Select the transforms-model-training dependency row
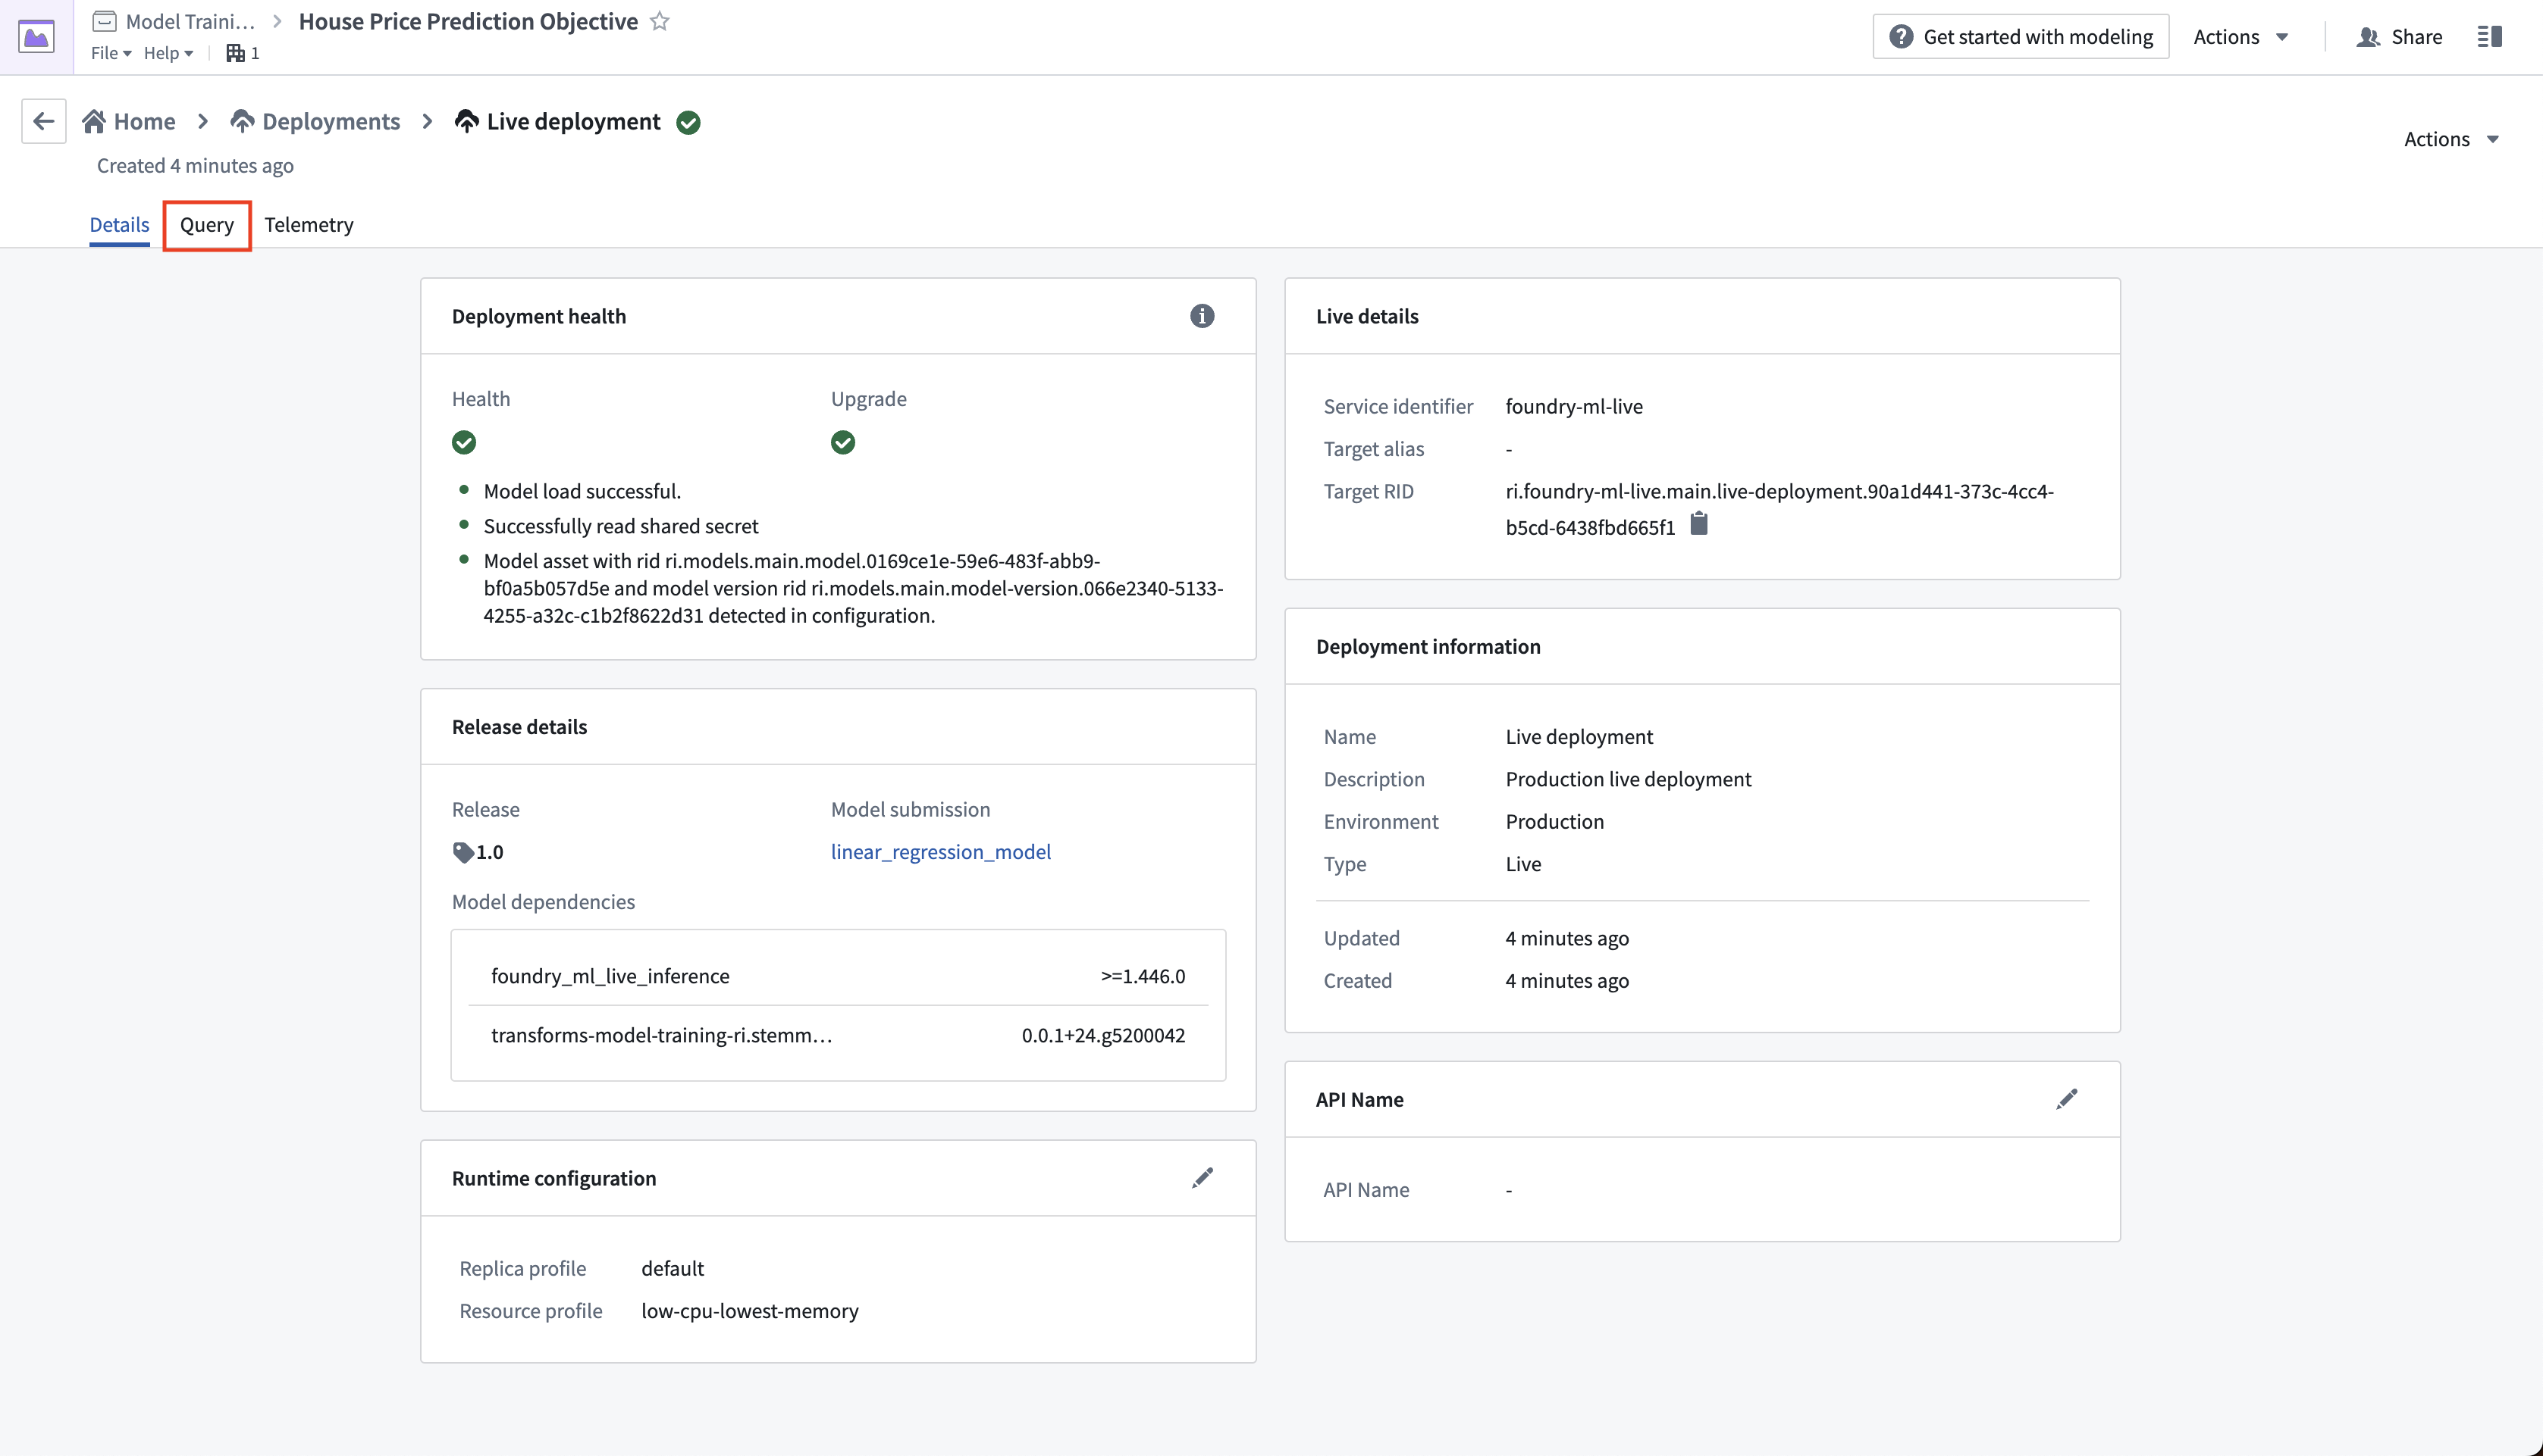The width and height of the screenshot is (2543, 1456). coord(838,1035)
